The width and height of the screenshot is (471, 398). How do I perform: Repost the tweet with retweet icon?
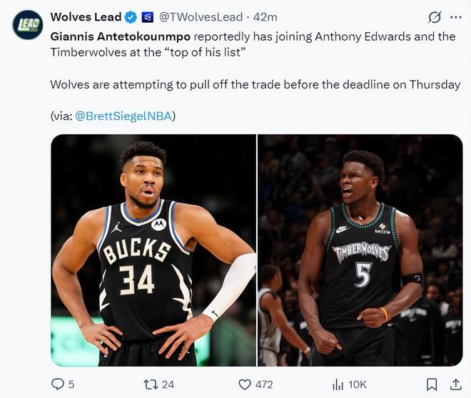(x=151, y=384)
